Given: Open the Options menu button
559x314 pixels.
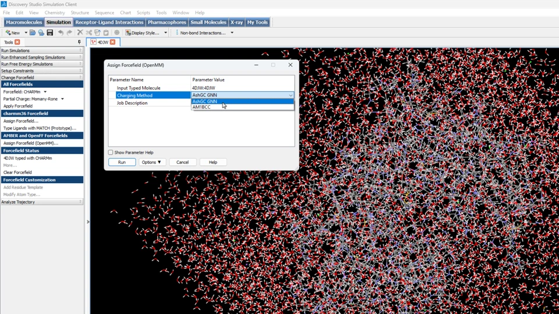Looking at the screenshot, I should (151, 162).
